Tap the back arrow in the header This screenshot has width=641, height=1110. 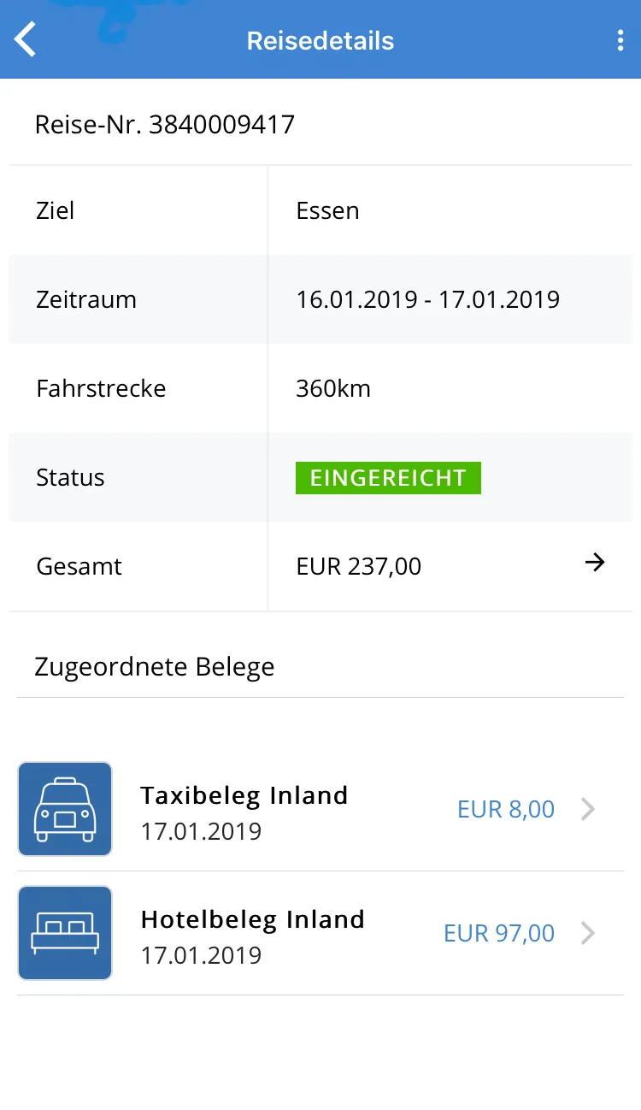point(24,39)
